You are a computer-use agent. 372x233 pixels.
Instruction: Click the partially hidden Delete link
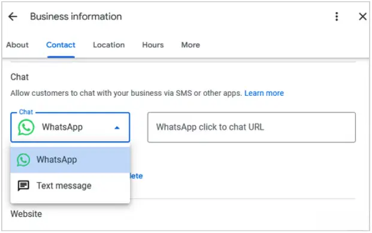137,176
